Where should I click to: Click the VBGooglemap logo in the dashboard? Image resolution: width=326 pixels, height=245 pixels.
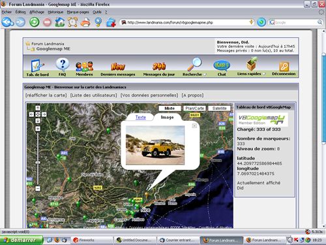(x=262, y=119)
